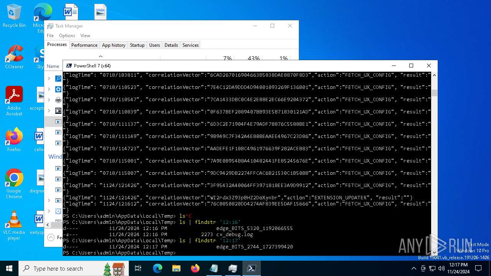Screen dimensions: 491x276
Task: Click PowerShell scrollbar up arrow
Action: point(434,75)
